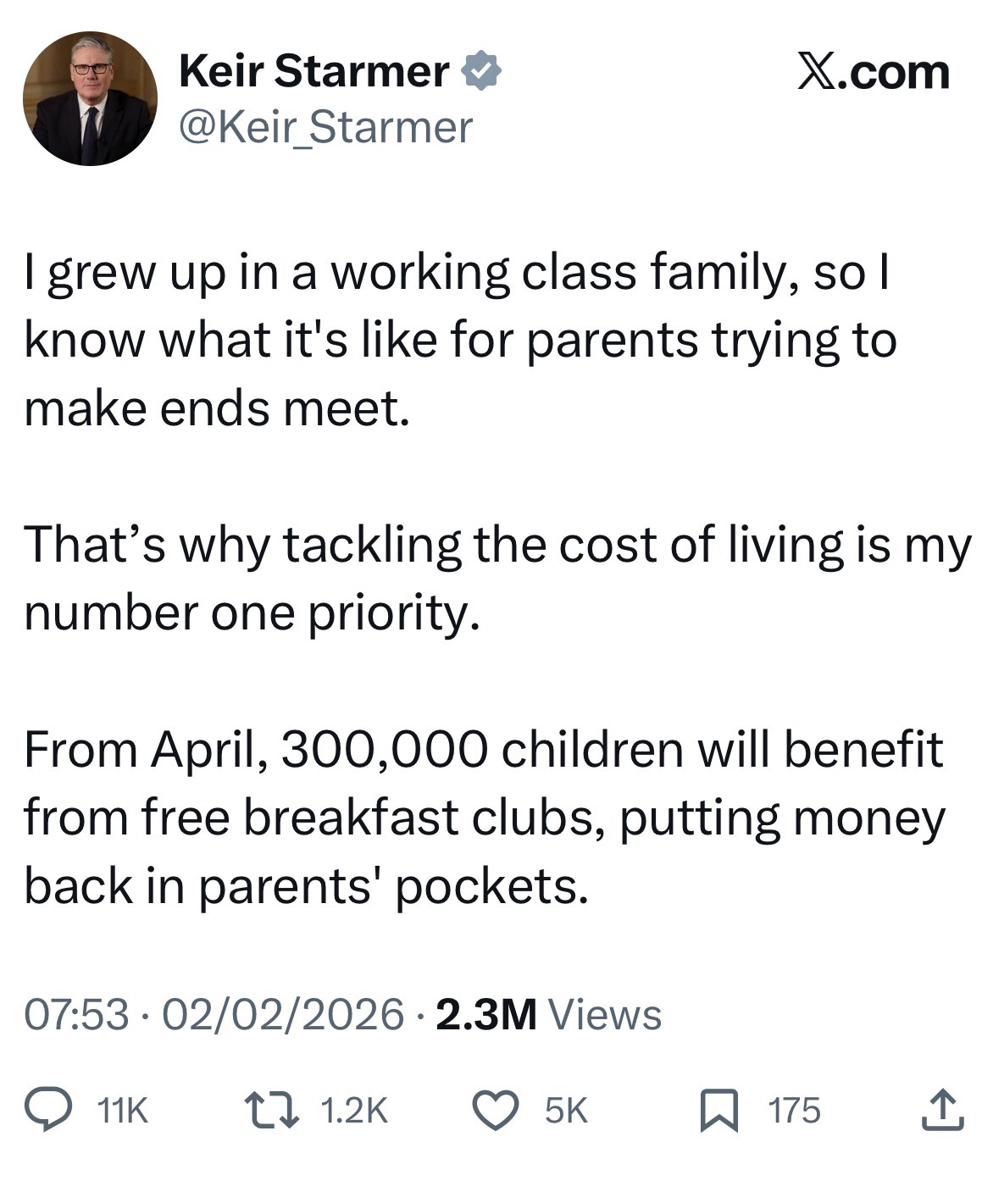Image resolution: width=982 pixels, height=1181 pixels.
Task: Bookmark the tweet with the bookmark icon
Action: pos(719,1111)
